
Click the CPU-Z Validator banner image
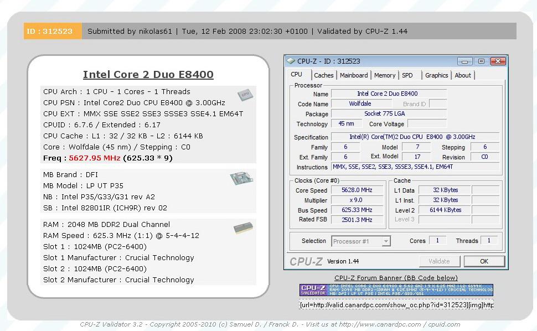tap(396, 290)
